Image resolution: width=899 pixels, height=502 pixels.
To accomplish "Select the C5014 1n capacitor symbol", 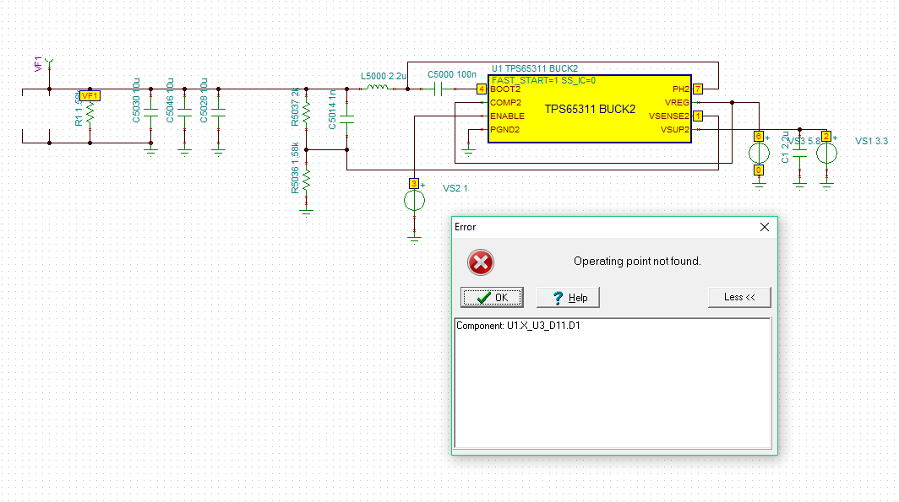I will tap(347, 118).
